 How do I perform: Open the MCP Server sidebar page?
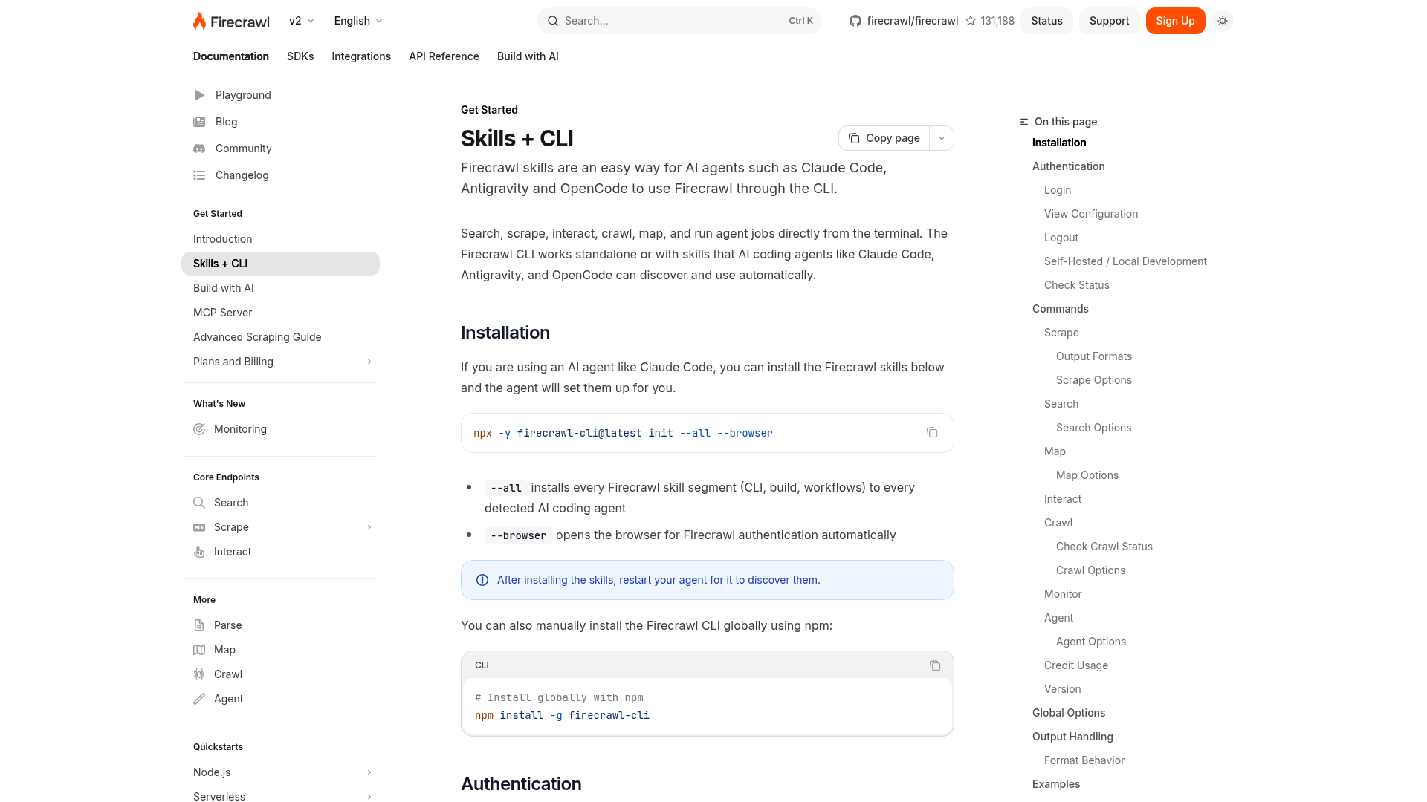[x=222, y=313]
